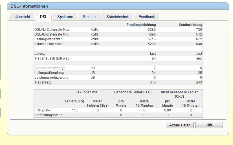
Task: Open the Statistik tab
Action: pos(90,17)
